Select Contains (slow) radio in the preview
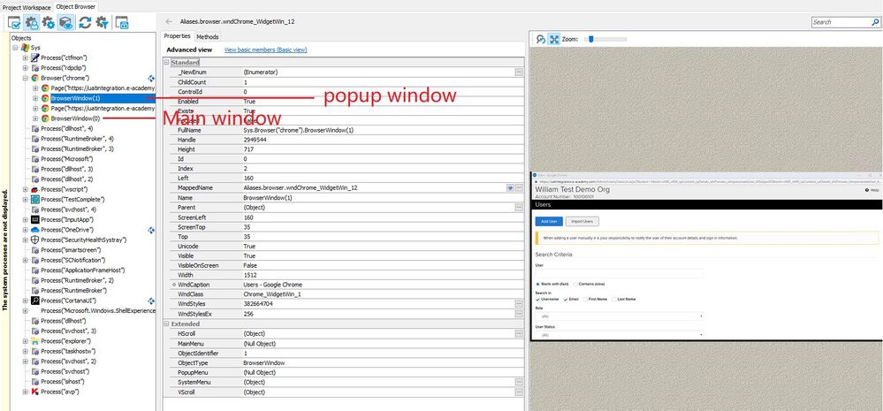 tap(575, 285)
